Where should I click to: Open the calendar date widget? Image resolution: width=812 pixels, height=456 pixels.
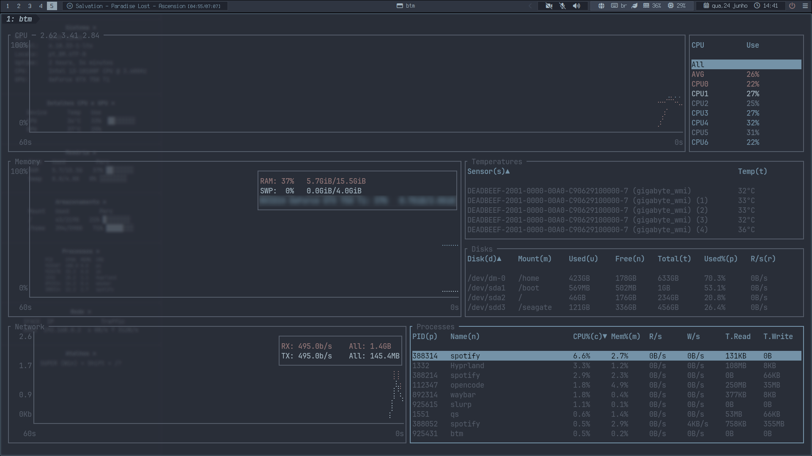pos(726,6)
